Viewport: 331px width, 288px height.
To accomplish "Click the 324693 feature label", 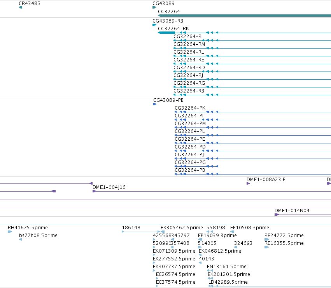I will 243,243.
